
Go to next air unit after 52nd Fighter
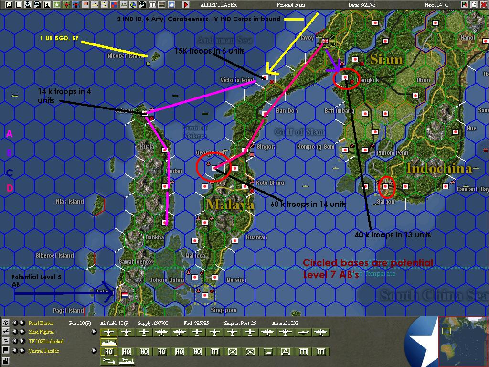[22, 332]
